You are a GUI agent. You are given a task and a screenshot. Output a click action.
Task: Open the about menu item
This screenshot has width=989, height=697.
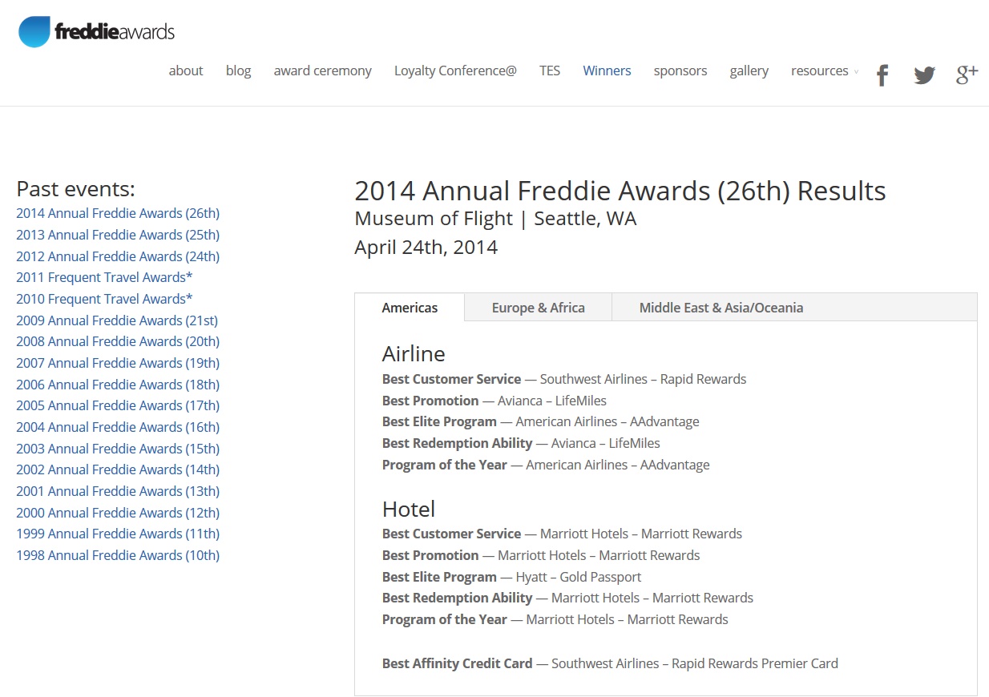point(185,71)
